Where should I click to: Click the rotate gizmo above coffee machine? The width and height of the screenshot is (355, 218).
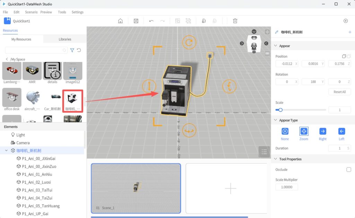click(x=189, y=43)
